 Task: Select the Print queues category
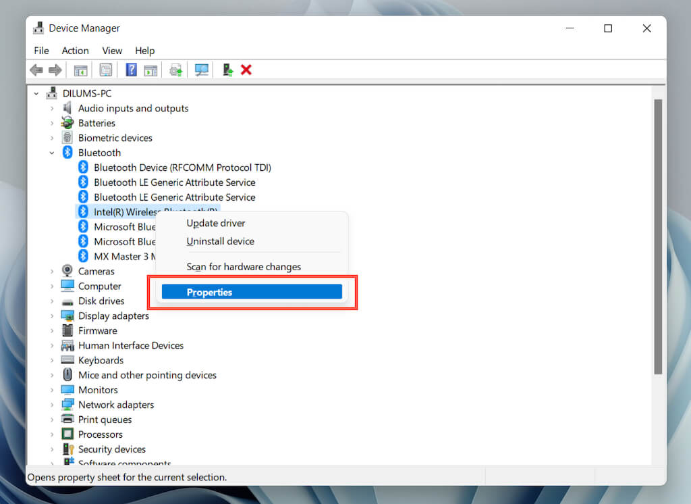click(x=105, y=420)
